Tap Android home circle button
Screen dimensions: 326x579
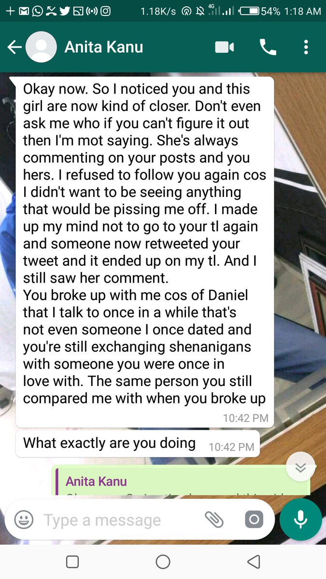[x=163, y=562]
